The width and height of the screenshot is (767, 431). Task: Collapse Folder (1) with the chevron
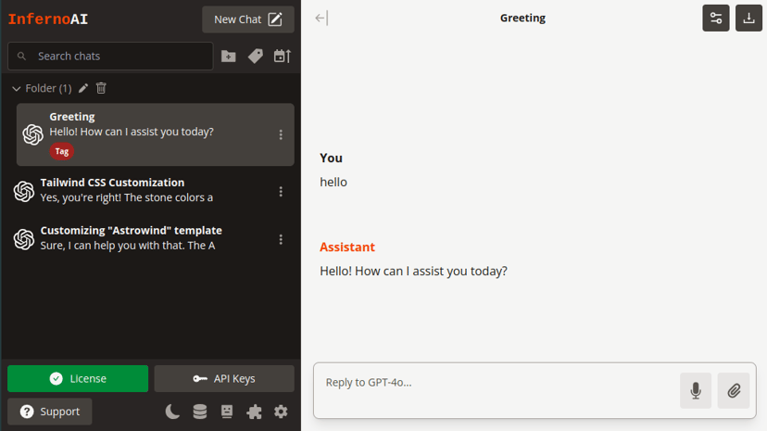[x=16, y=89]
